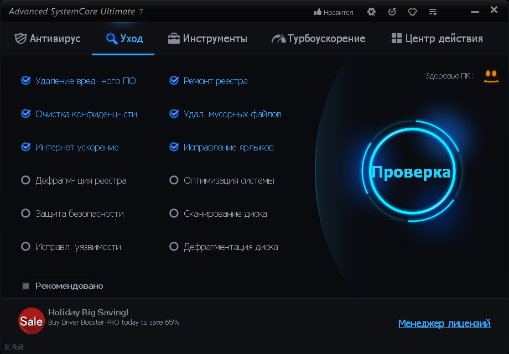This screenshot has height=354, width=509.
Task: Click the t-shirt skin changer icon
Action: pyautogui.click(x=412, y=11)
